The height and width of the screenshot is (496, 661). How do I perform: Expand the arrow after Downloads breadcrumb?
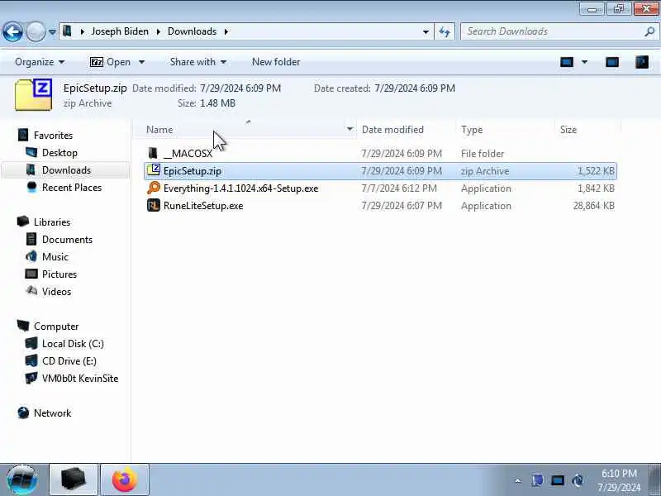226,31
